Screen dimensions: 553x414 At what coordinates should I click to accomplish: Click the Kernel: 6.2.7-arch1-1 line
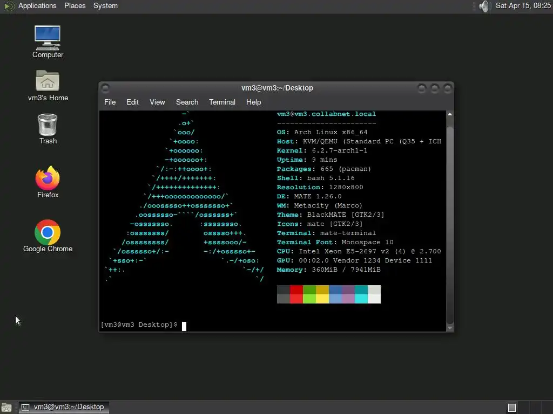(322, 151)
